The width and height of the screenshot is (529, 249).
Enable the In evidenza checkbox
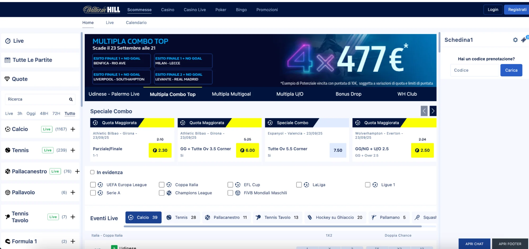[x=92, y=172]
